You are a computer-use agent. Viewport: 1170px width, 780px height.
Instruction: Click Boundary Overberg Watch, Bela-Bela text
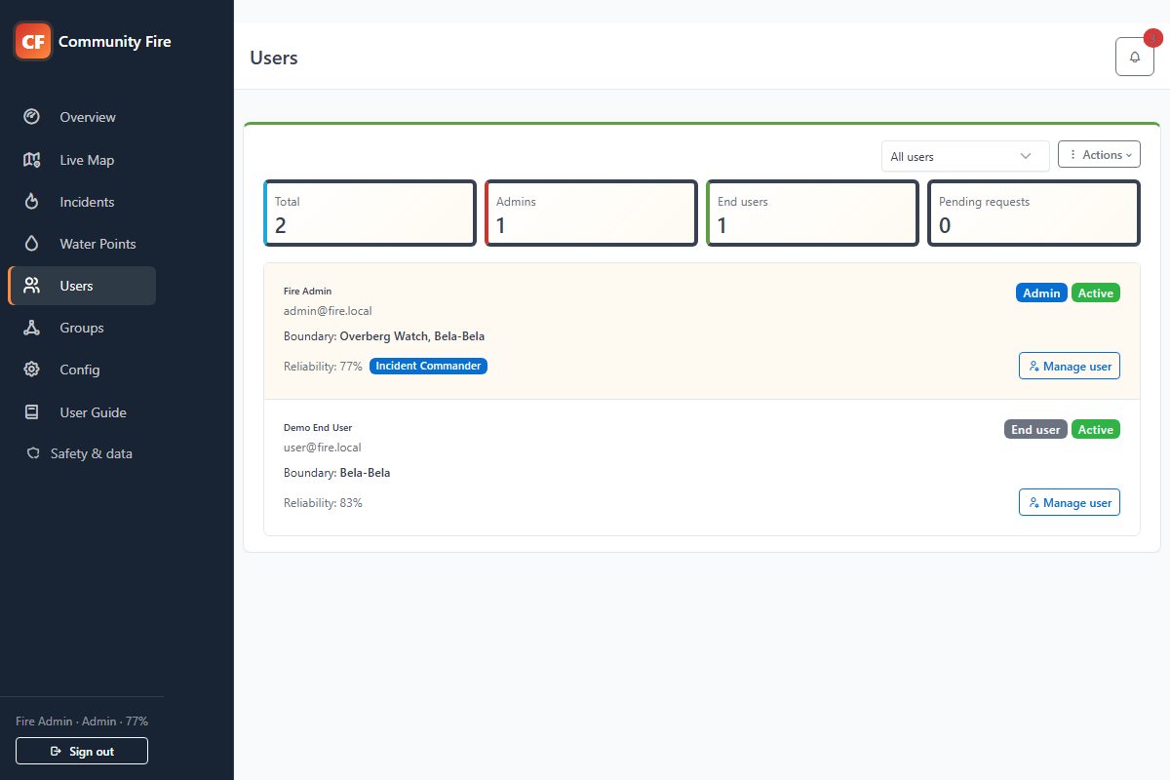click(x=384, y=336)
